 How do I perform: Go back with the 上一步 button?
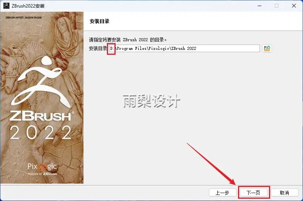[223, 192]
